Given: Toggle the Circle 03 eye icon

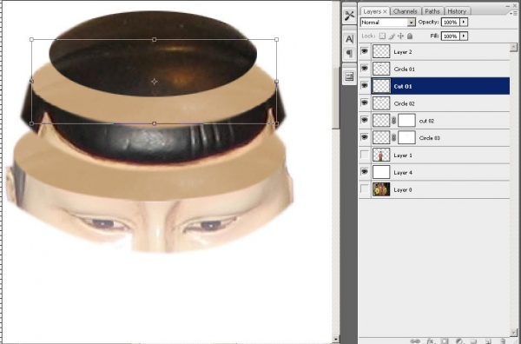Looking at the screenshot, I should [365, 137].
